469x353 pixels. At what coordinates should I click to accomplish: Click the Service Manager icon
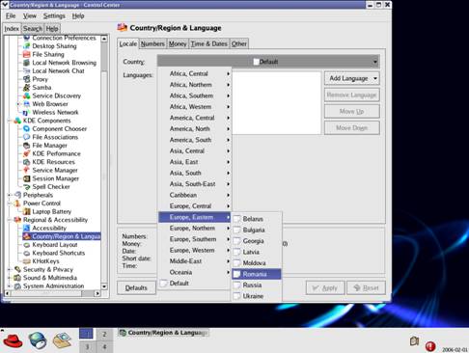coord(27,170)
